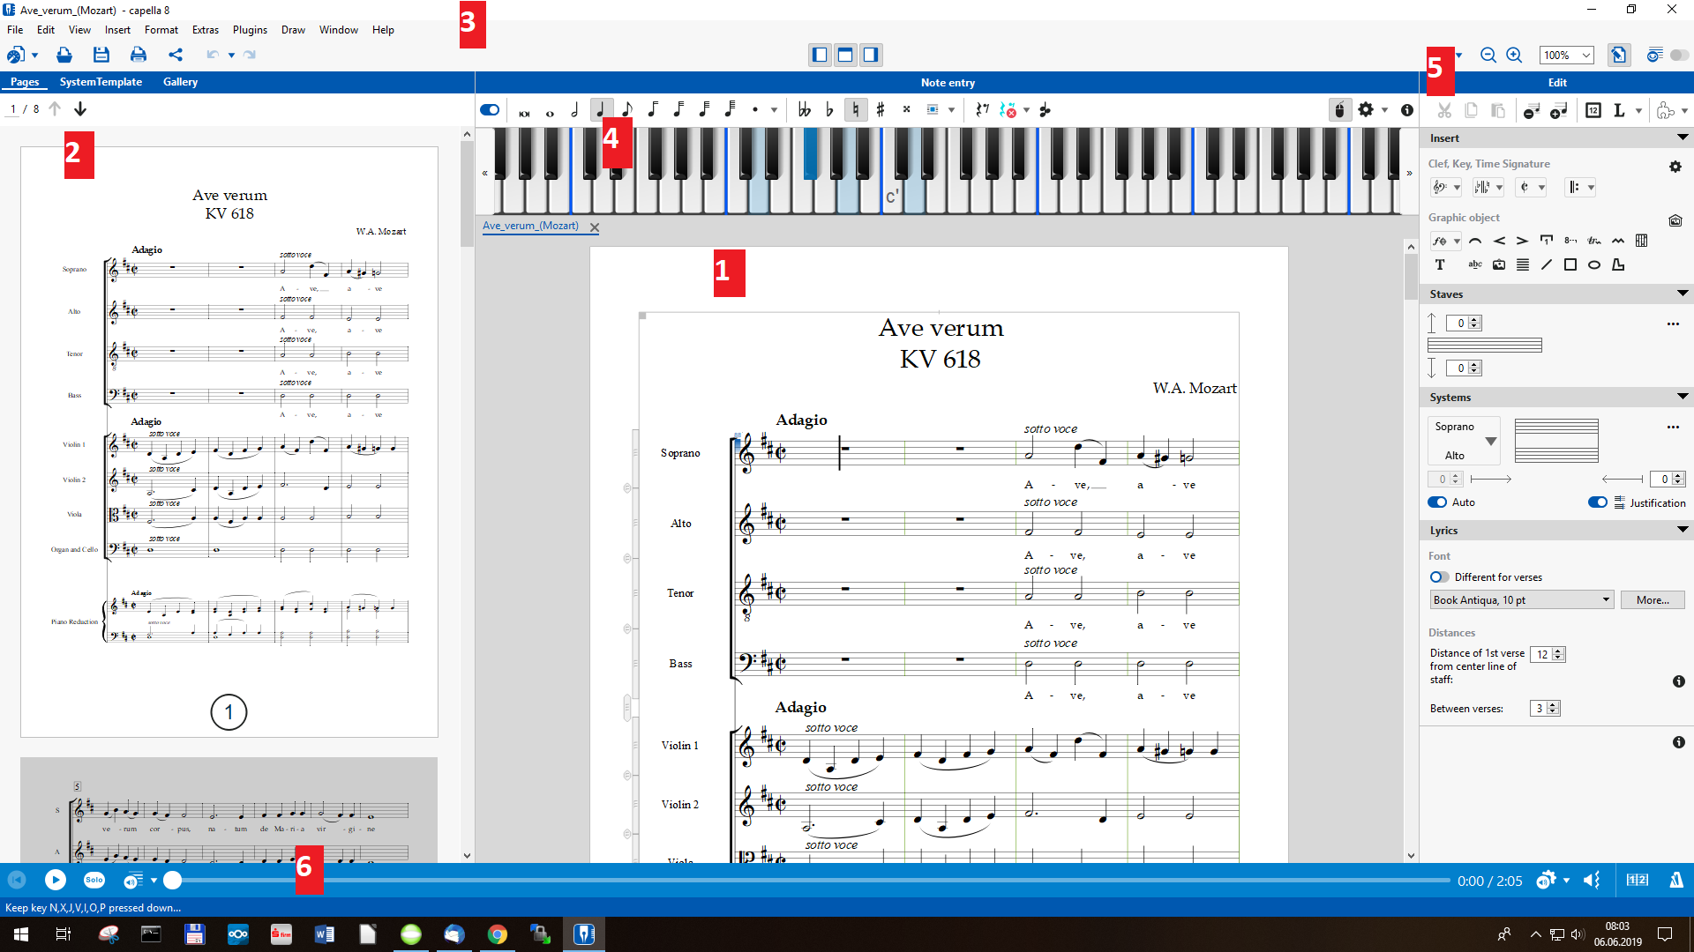Click the double-flat accidental icon
The image size is (1694, 952).
click(804, 110)
